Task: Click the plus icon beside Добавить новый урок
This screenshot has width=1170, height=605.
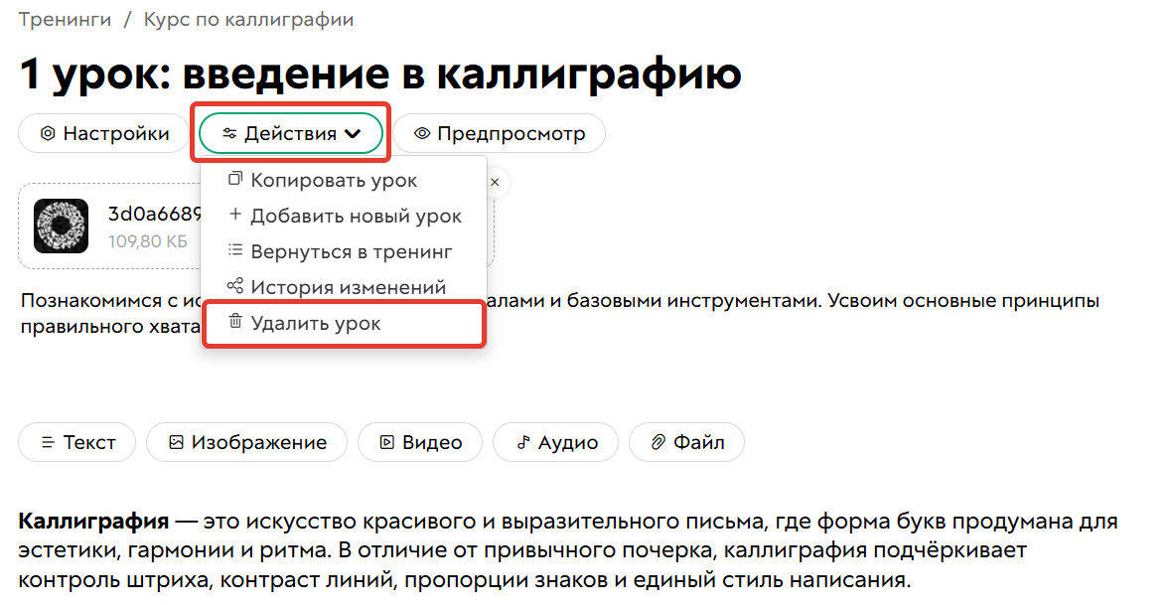Action: [x=233, y=215]
